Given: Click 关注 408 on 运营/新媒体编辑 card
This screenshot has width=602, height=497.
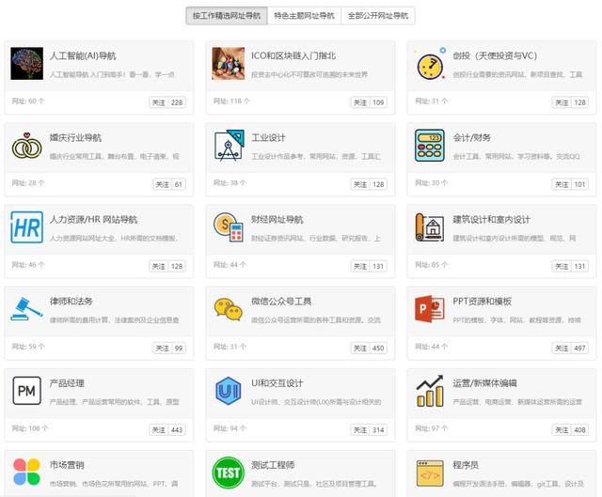Looking at the screenshot, I should click(x=570, y=430).
